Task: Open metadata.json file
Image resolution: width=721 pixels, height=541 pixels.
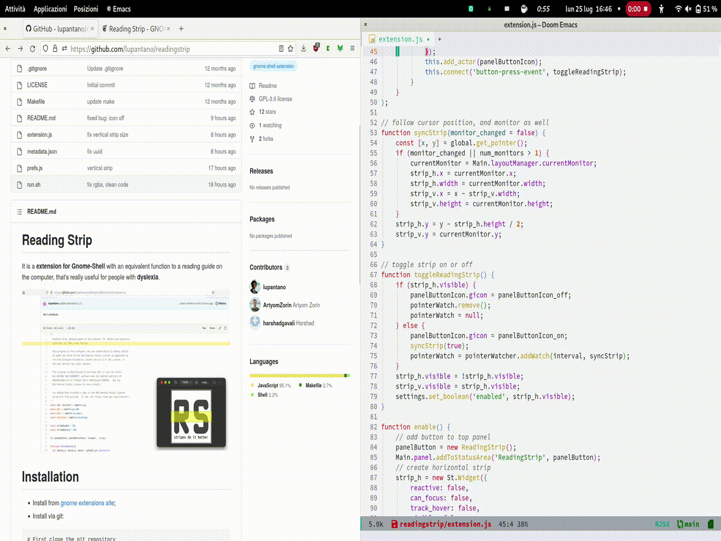Action: point(42,152)
